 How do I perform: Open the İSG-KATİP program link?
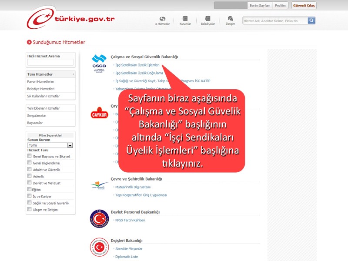(163, 81)
